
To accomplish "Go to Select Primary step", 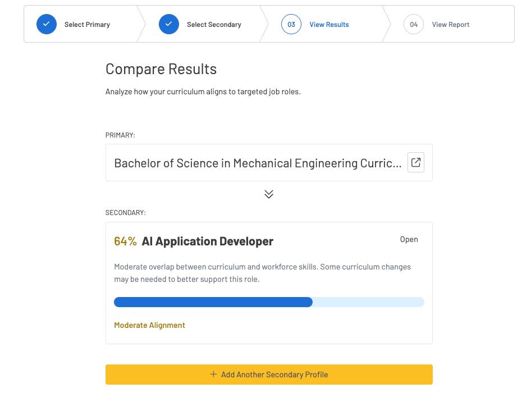I will pyautogui.click(x=87, y=25).
